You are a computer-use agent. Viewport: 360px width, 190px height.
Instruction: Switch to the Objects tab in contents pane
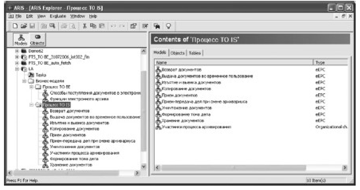coord(177,53)
